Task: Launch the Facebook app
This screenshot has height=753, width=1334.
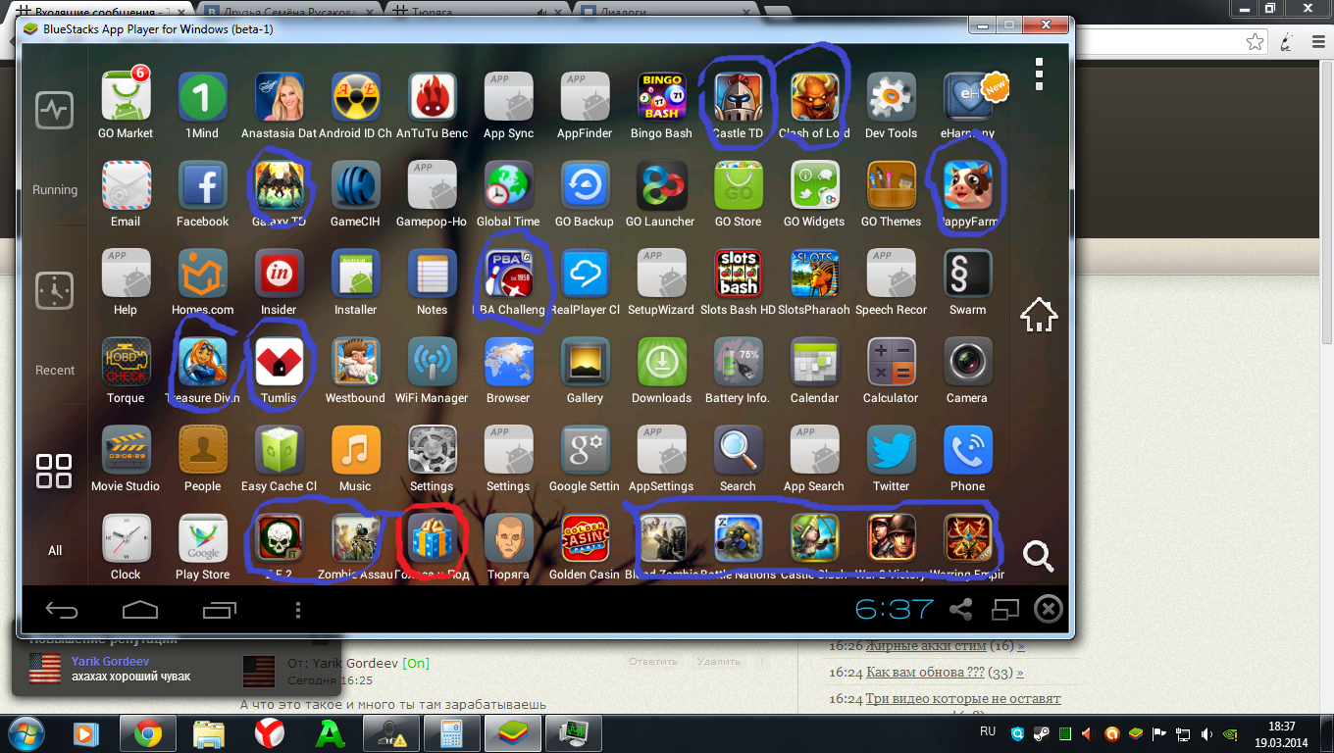Action: [x=202, y=185]
